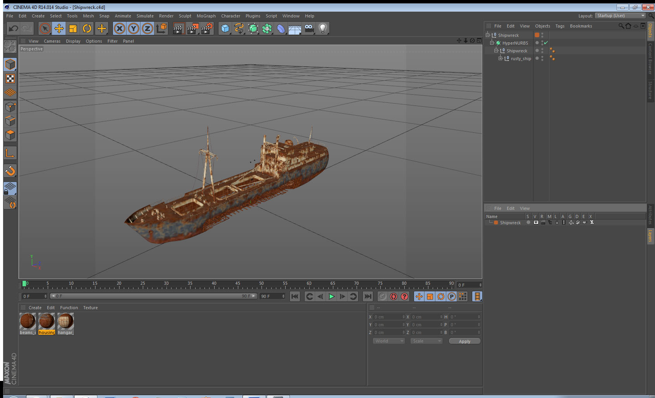Toggle world coordinate system icon
The height and width of the screenshot is (398, 655).
coord(161,28)
